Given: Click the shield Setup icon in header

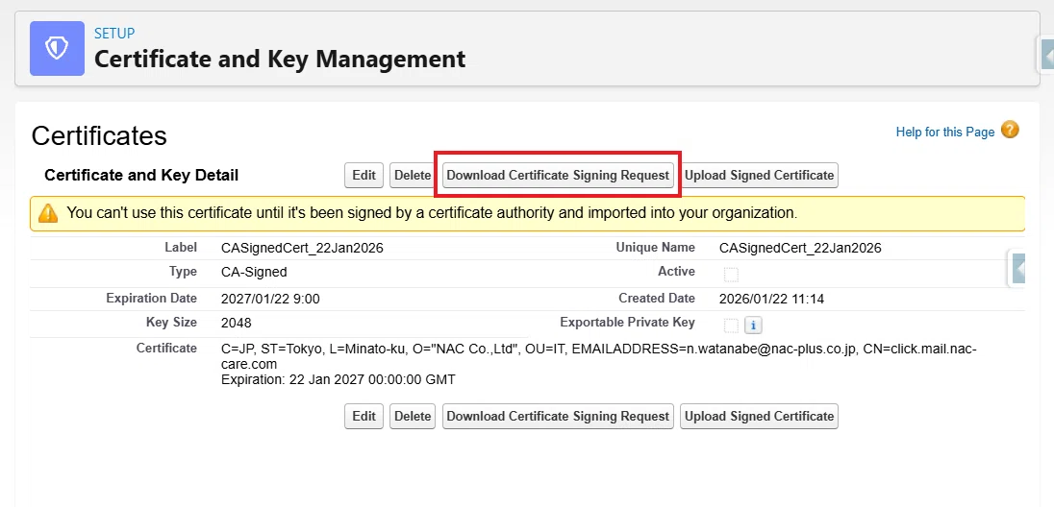Looking at the screenshot, I should (57, 48).
